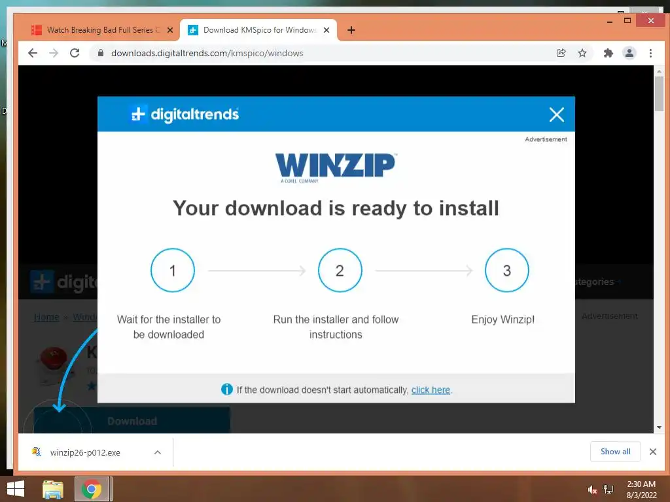Screen dimensions: 670x502
Task: Open the network tray icon
Action: tap(608, 490)
